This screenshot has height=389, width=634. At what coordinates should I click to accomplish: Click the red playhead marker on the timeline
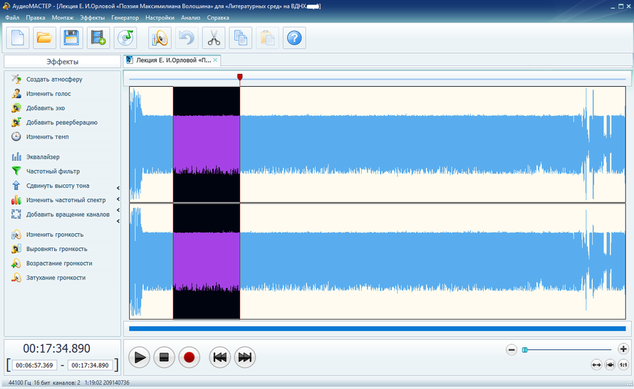pos(240,77)
